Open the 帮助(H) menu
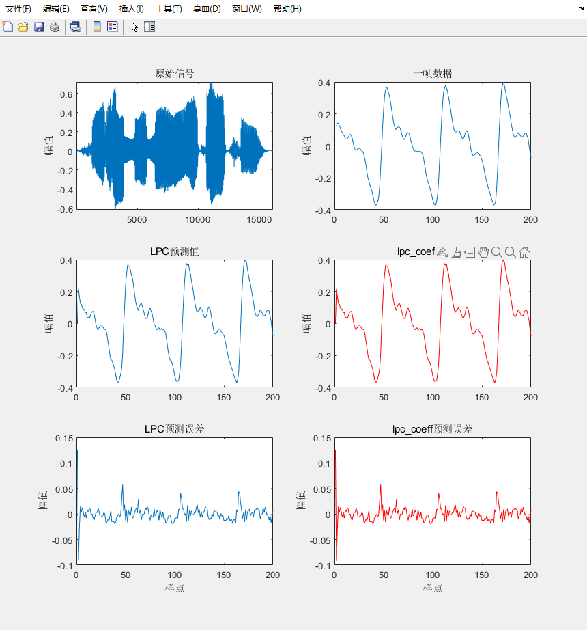The image size is (587, 630). click(287, 8)
